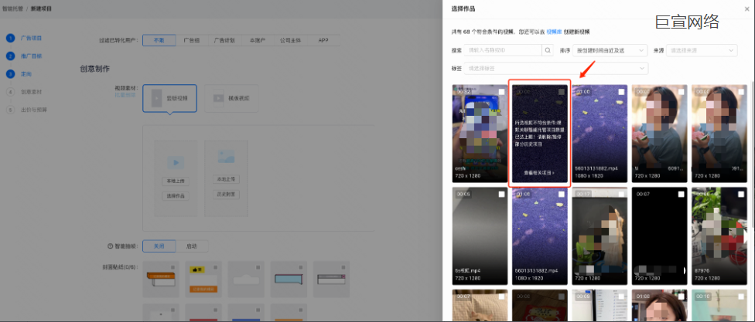755x322 pixels.
Task: Click the search magnifier icon
Action: pos(548,50)
